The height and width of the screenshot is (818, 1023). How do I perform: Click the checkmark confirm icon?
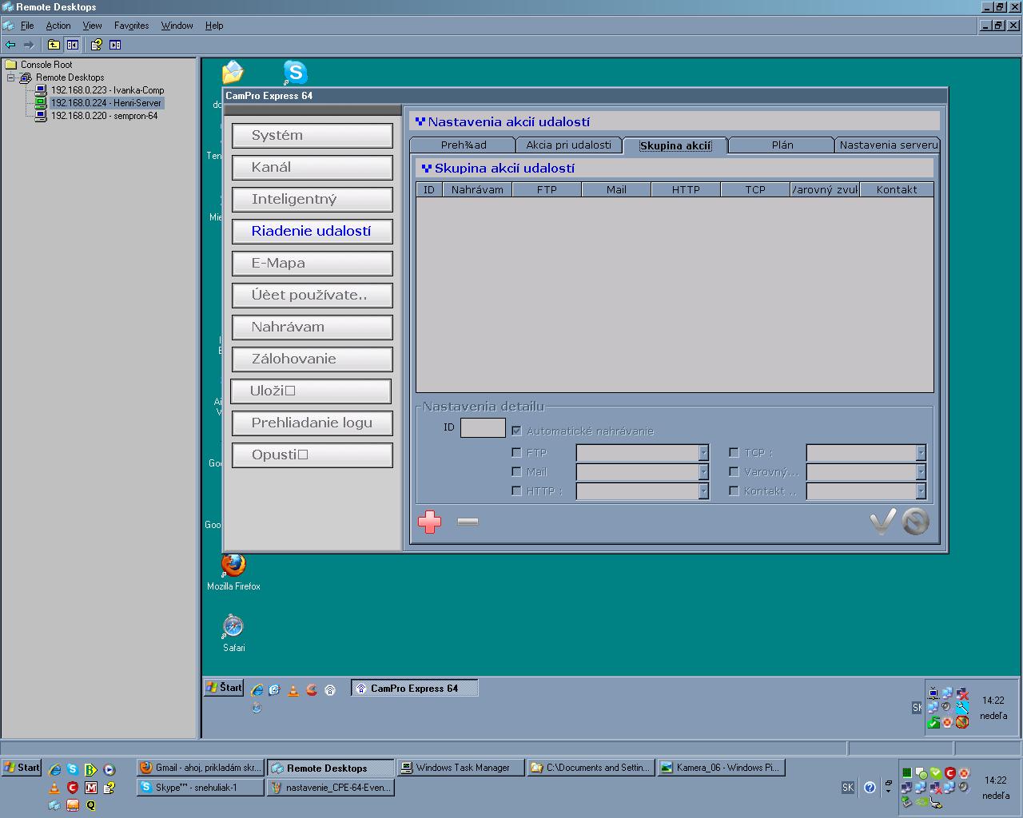(x=882, y=522)
